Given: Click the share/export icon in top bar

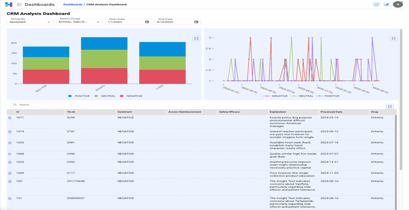Looking at the screenshot, I should (x=376, y=5).
